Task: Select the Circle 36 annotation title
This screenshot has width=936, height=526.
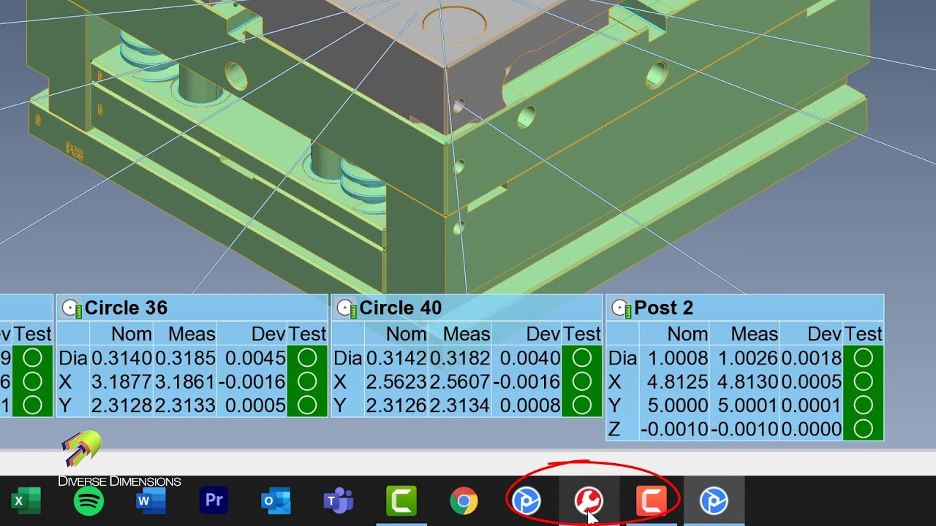Action: coord(126,308)
